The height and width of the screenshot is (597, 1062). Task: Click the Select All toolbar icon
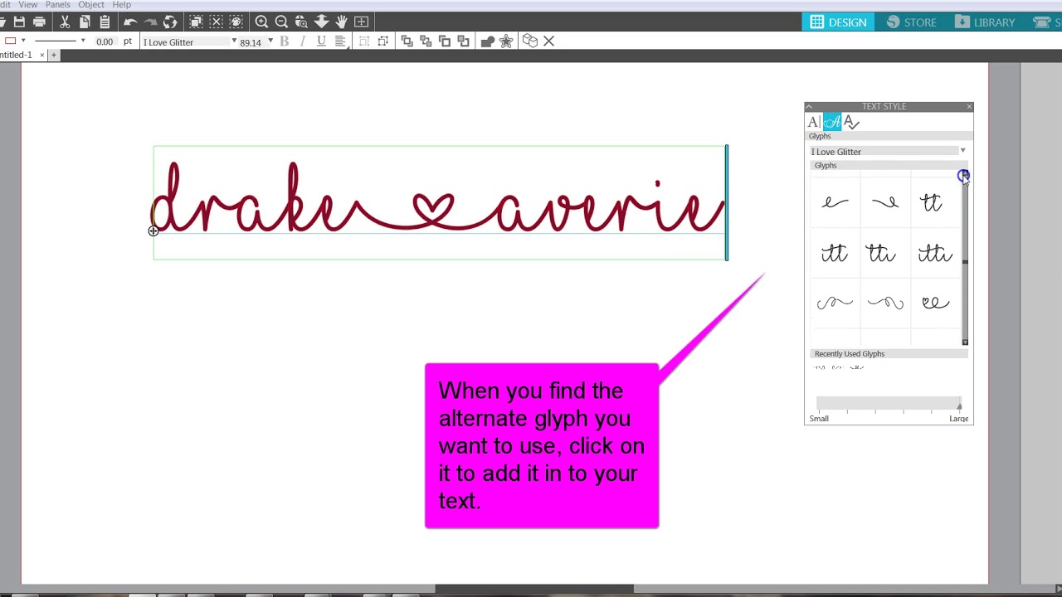point(196,22)
